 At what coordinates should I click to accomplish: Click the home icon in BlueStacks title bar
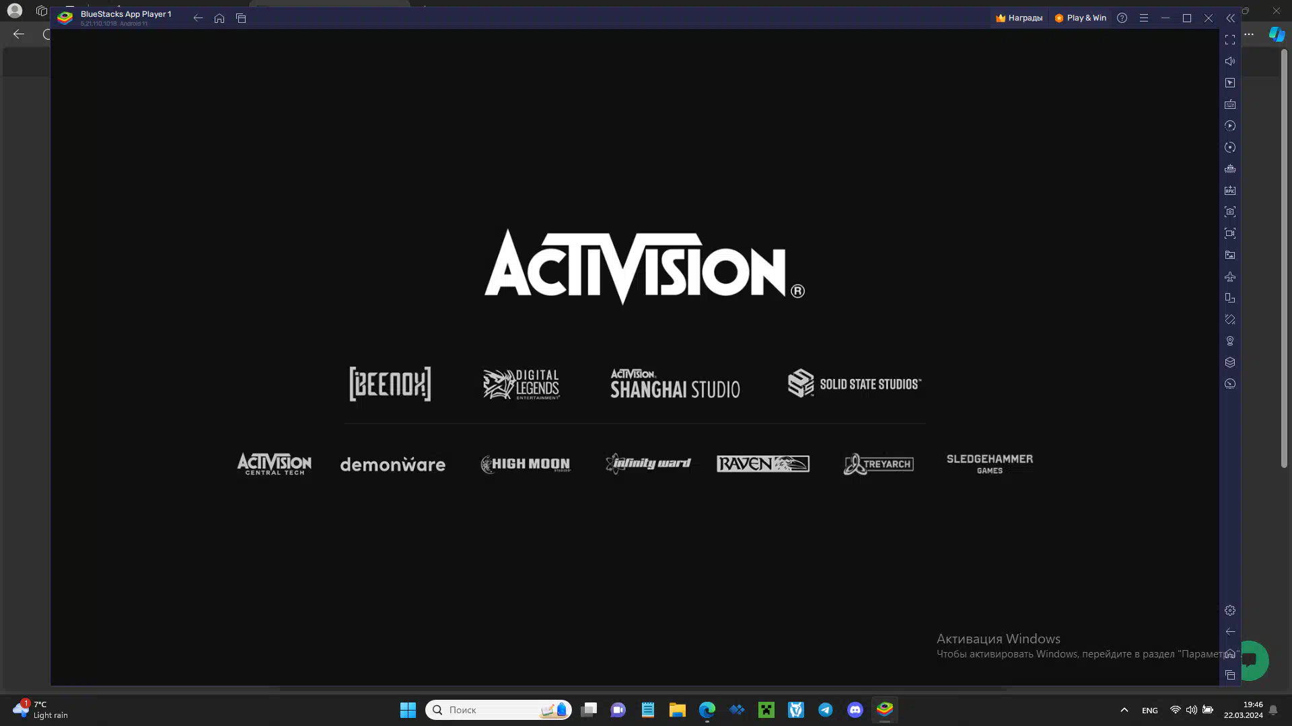219,18
